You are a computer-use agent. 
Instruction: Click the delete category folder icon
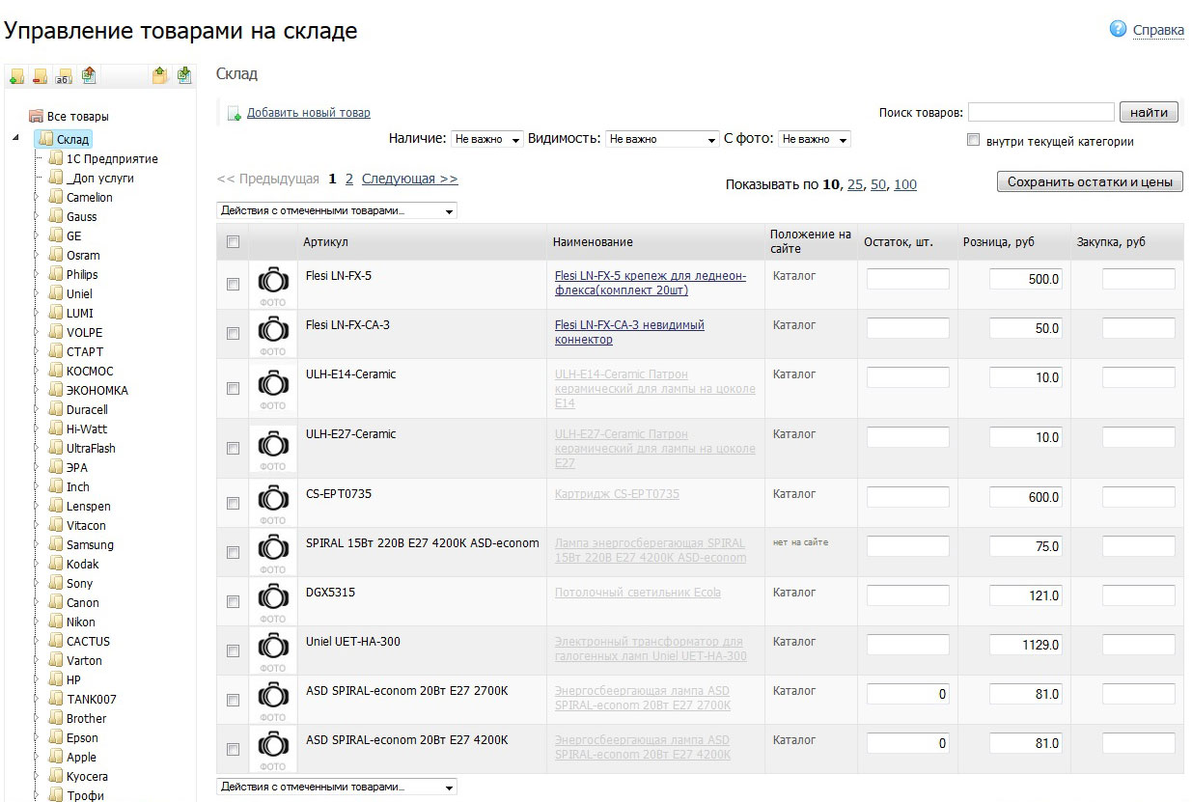pyautogui.click(x=40, y=75)
